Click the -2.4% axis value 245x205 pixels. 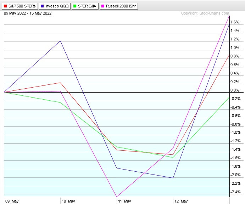click(235, 192)
